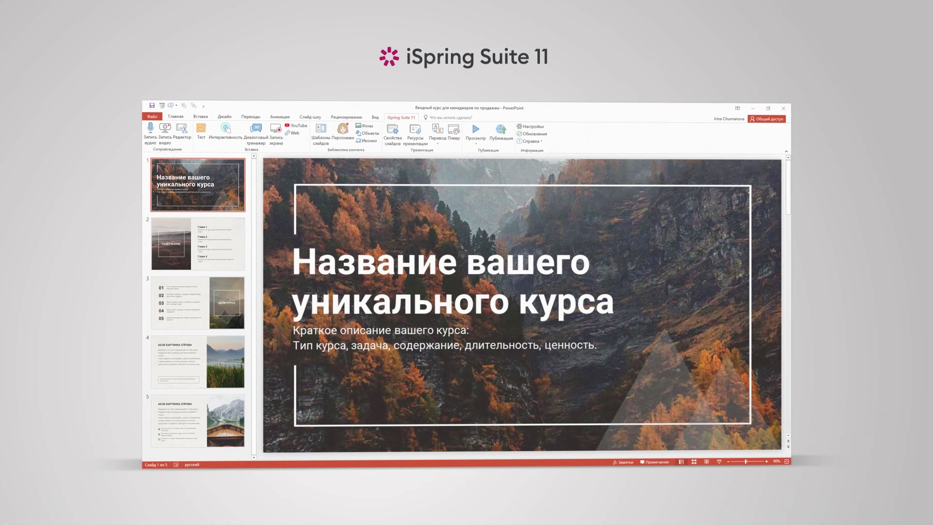Toggle the Заметки notes pane

click(623, 462)
